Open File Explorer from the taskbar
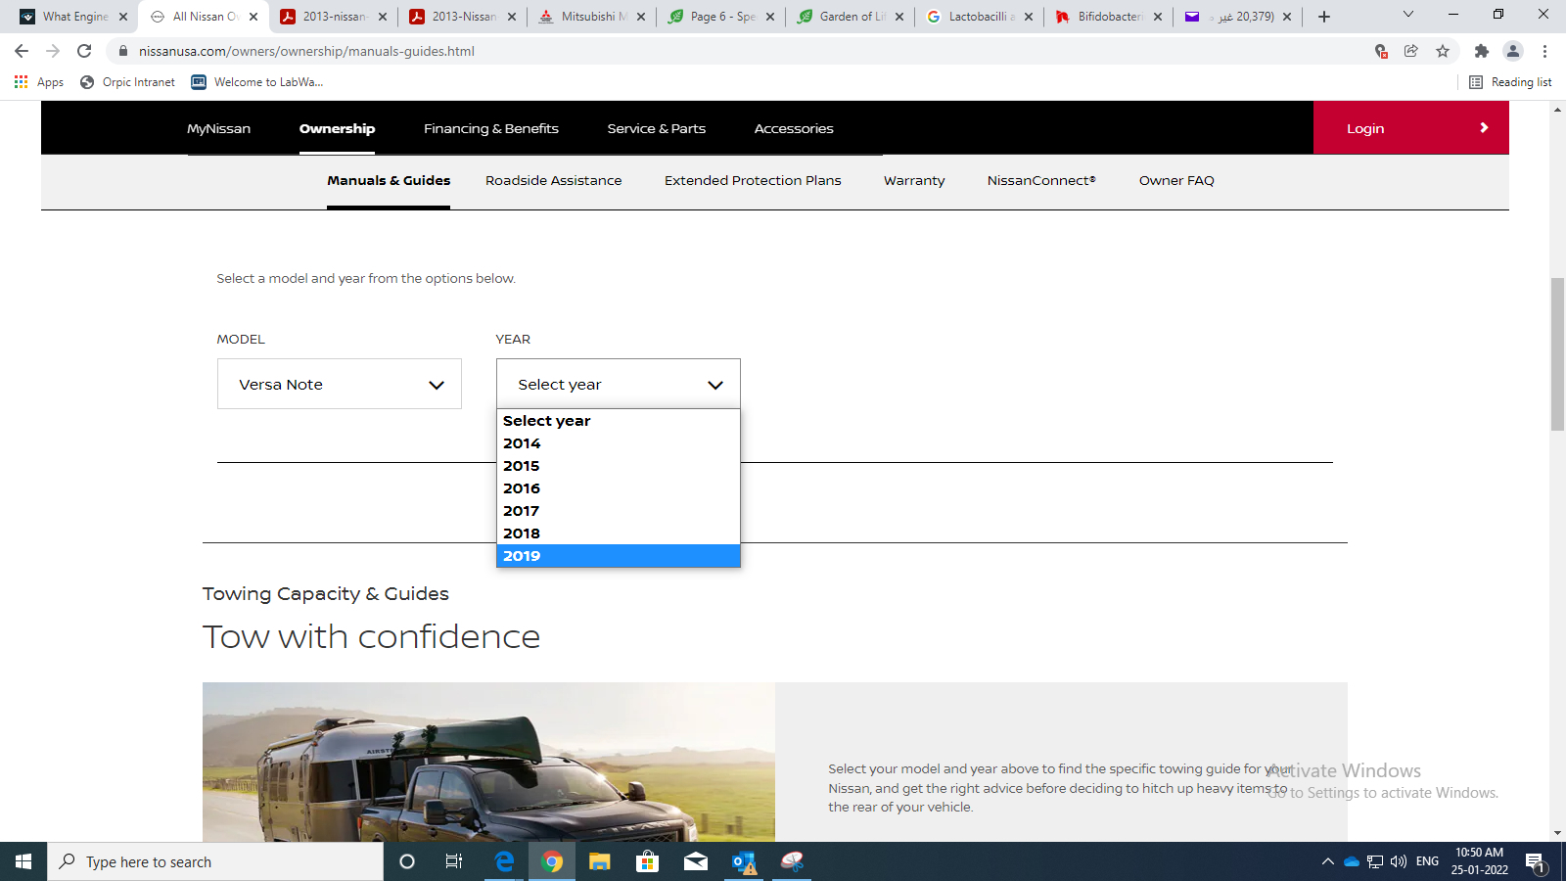This screenshot has height=881, width=1566. tap(599, 861)
